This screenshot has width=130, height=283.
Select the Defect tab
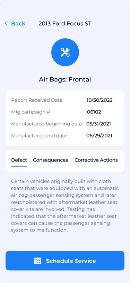(19, 160)
